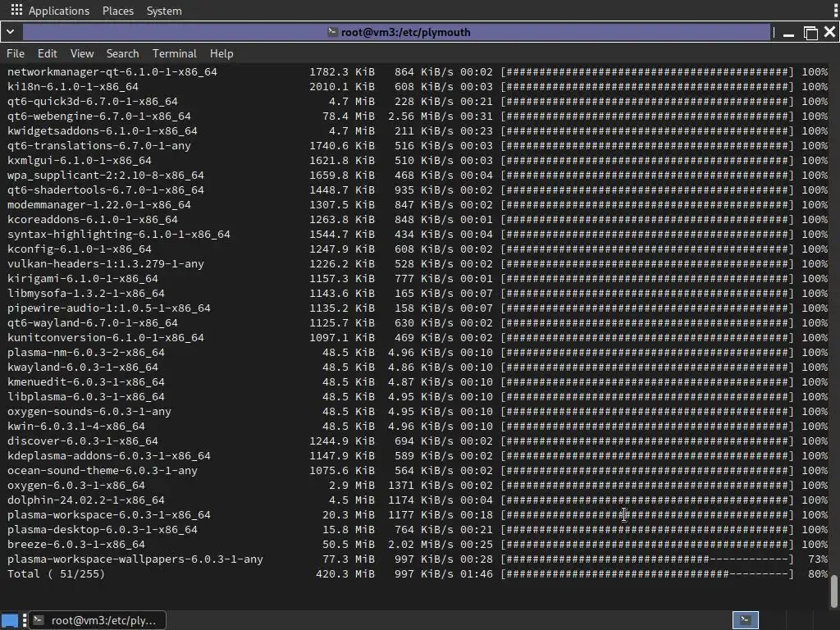840x630 pixels.
Task: Click text pipewire-audio-1:1.0.5-1-x86_64
Action: pyautogui.click(x=109, y=308)
